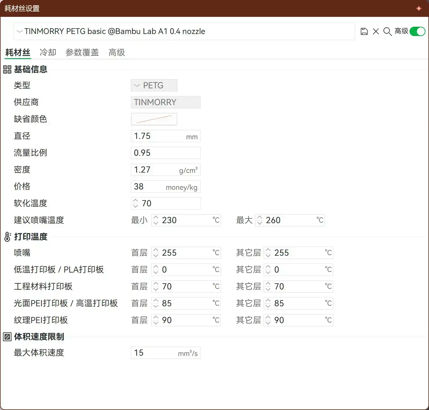This screenshot has height=410, width=429.
Task: Click the 最大体积速度 15 field
Action: point(166,353)
